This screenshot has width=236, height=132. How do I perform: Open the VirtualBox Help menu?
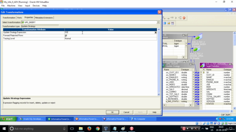(44, 6)
